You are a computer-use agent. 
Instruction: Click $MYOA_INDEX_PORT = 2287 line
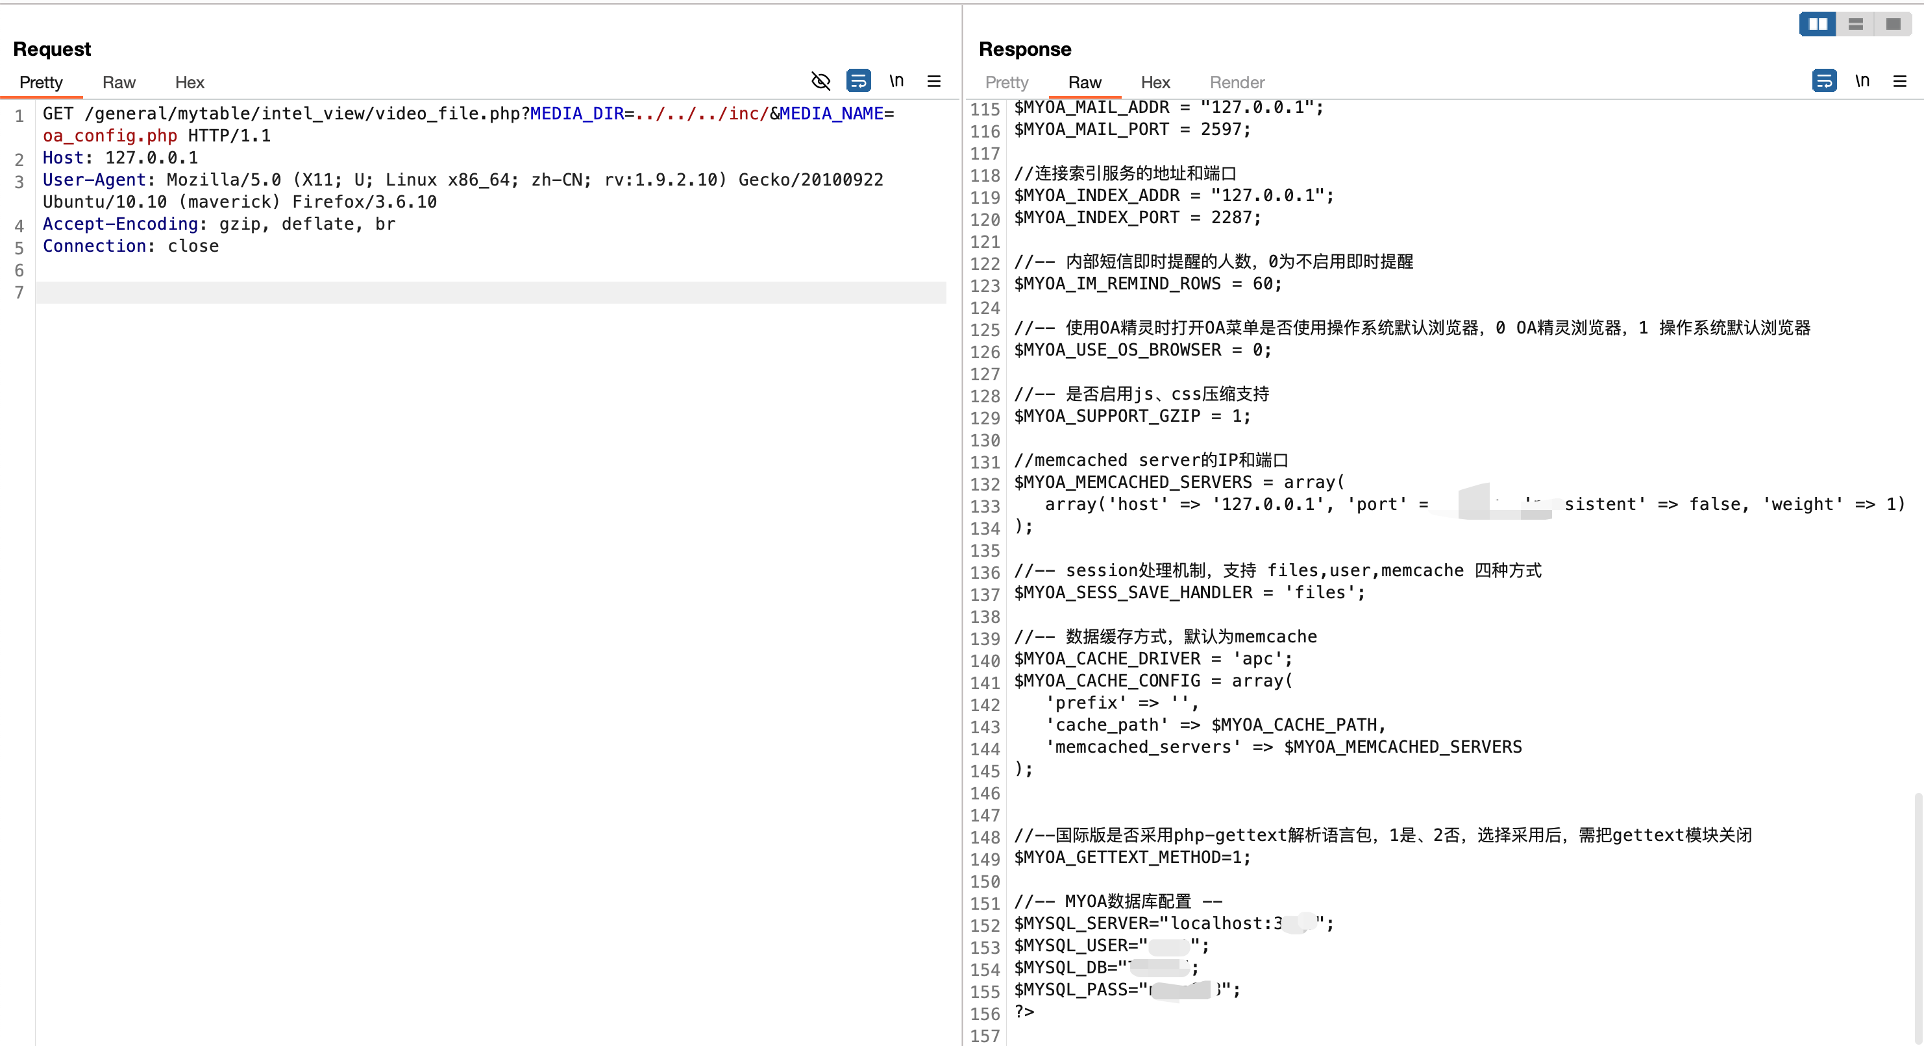pos(1137,217)
